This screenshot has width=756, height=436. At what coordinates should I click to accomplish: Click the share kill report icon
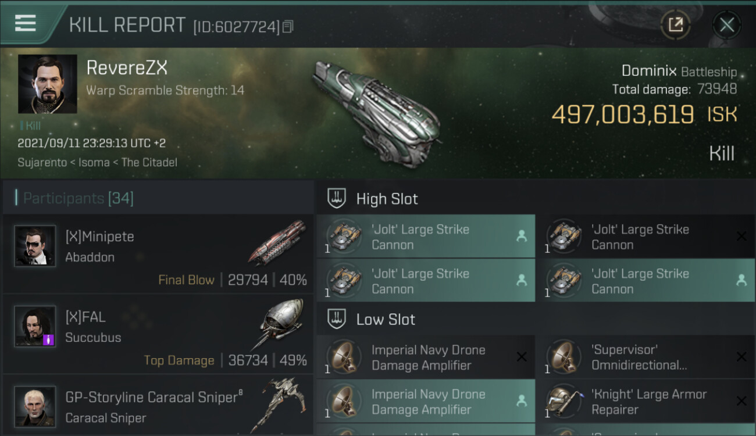point(675,24)
